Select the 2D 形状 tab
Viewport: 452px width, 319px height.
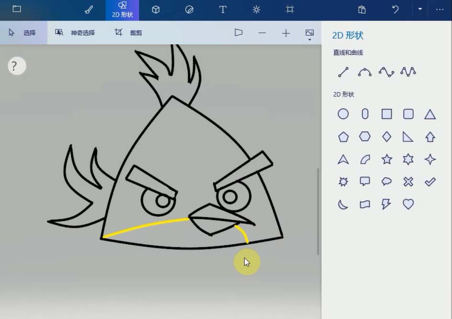pos(122,10)
